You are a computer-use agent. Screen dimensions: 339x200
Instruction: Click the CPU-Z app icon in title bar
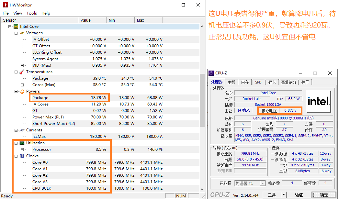(x=211, y=73)
